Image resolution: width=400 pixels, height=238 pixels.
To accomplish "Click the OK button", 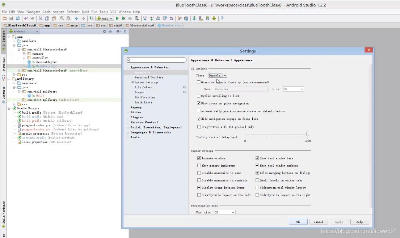I will pyautogui.click(x=298, y=222).
